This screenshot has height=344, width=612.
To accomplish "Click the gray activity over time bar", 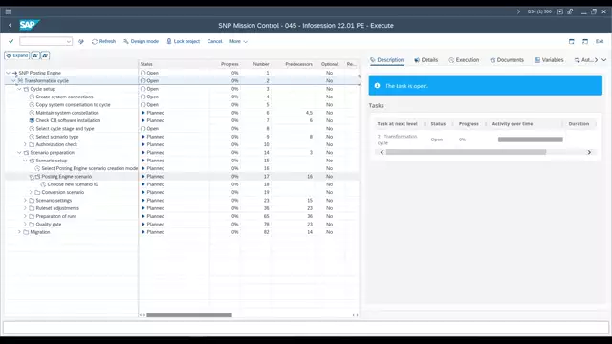I will pyautogui.click(x=531, y=140).
